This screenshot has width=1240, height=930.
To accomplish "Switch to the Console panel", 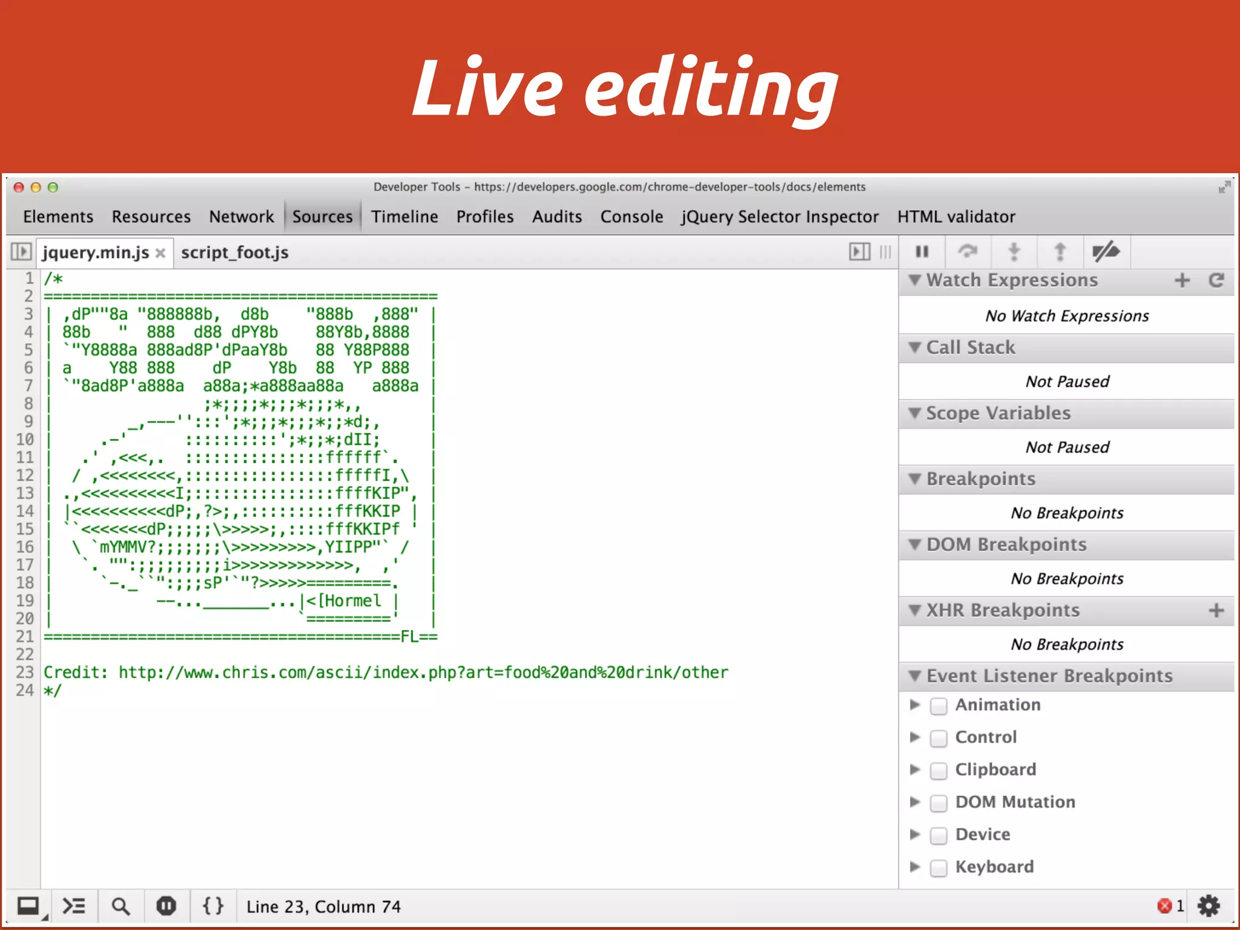I will tap(632, 217).
